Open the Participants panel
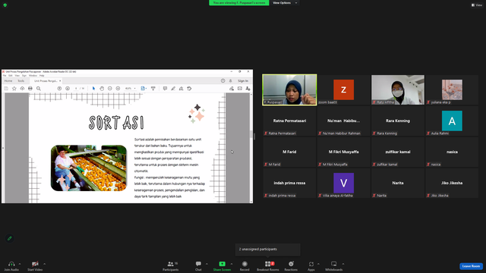Image resolution: width=486 pixels, height=273 pixels. pyautogui.click(x=170, y=265)
